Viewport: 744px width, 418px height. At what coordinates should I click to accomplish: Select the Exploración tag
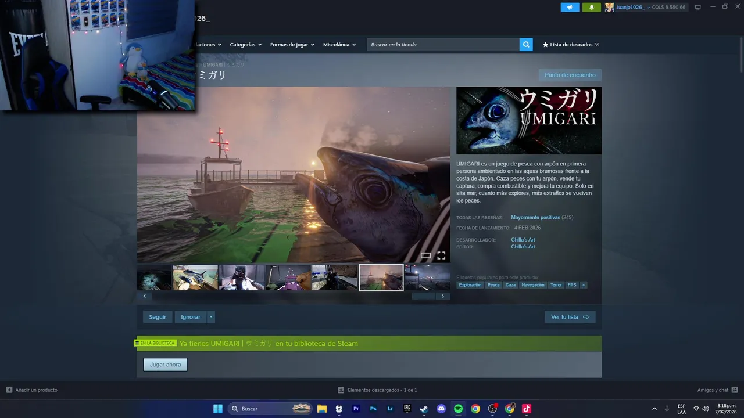click(x=470, y=285)
